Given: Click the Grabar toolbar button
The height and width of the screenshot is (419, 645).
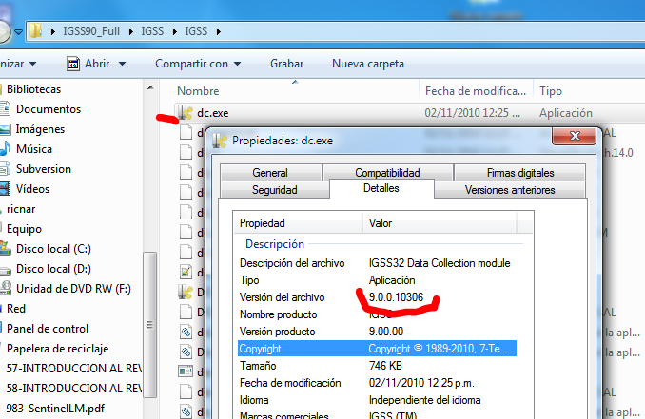Looking at the screenshot, I should pyautogui.click(x=286, y=64).
